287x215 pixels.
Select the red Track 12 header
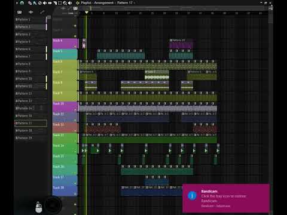(x=65, y=128)
